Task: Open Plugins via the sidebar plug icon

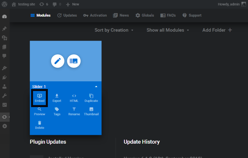Action: [4, 78]
